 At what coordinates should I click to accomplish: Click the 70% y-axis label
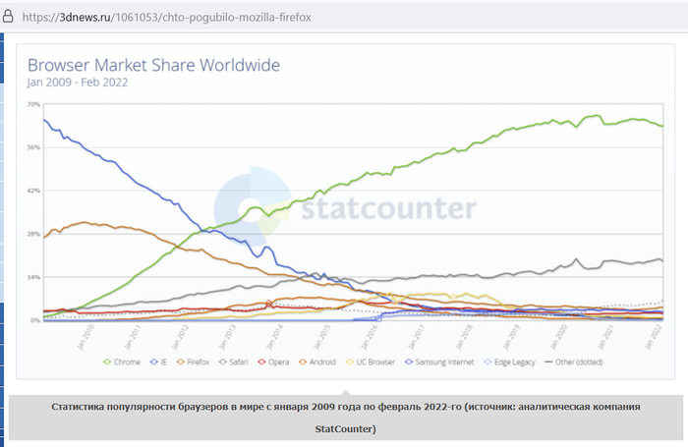click(x=33, y=104)
